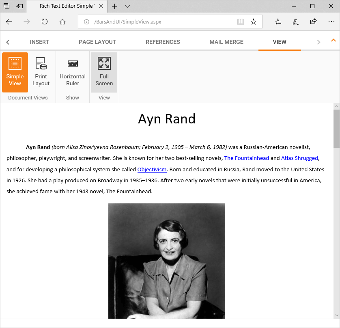Show more ribbon tabs with right chevron
This screenshot has height=328, width=340.
click(318, 42)
